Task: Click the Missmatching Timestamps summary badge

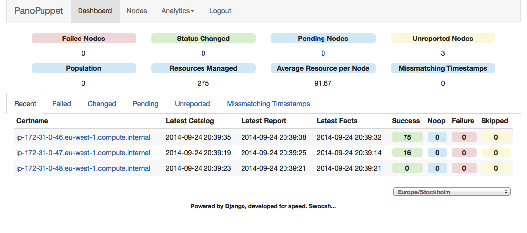Action: (443, 68)
